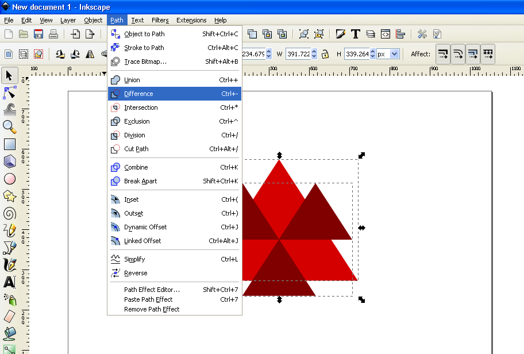Viewport: 524px width, 354px height.
Task: Select the Zoom magnifier tool
Action: [9, 127]
